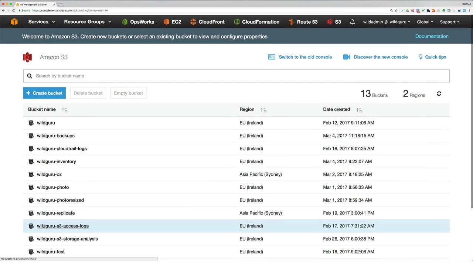Click the wildguru-test bucket icon
This screenshot has width=473, height=266.
coord(31,252)
